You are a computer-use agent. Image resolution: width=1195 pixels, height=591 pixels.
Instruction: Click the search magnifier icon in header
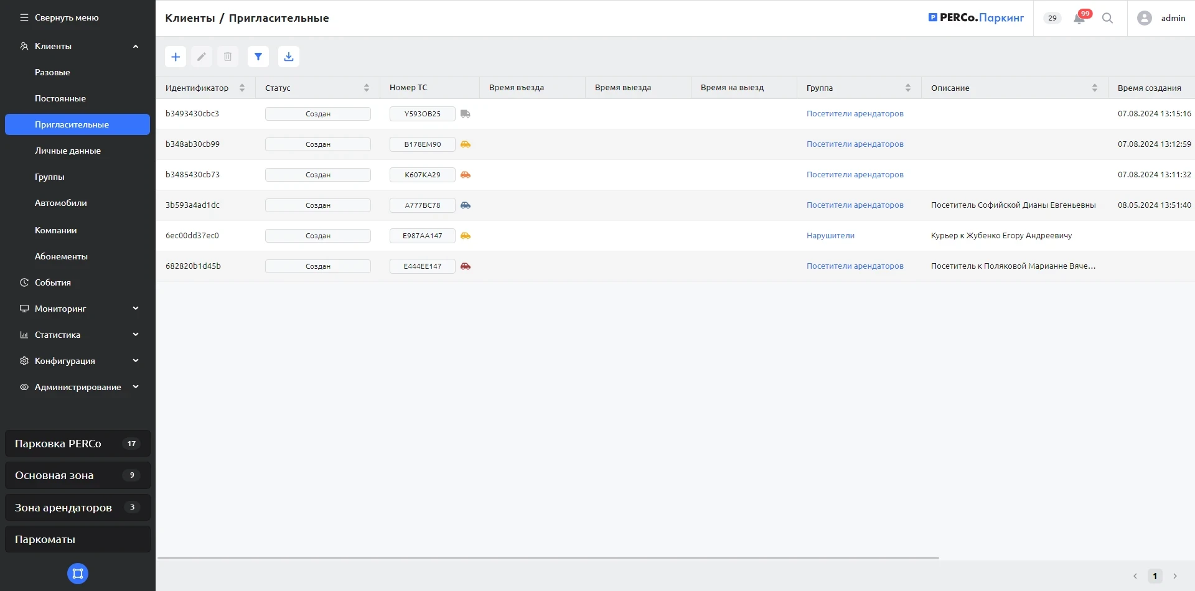pos(1107,18)
